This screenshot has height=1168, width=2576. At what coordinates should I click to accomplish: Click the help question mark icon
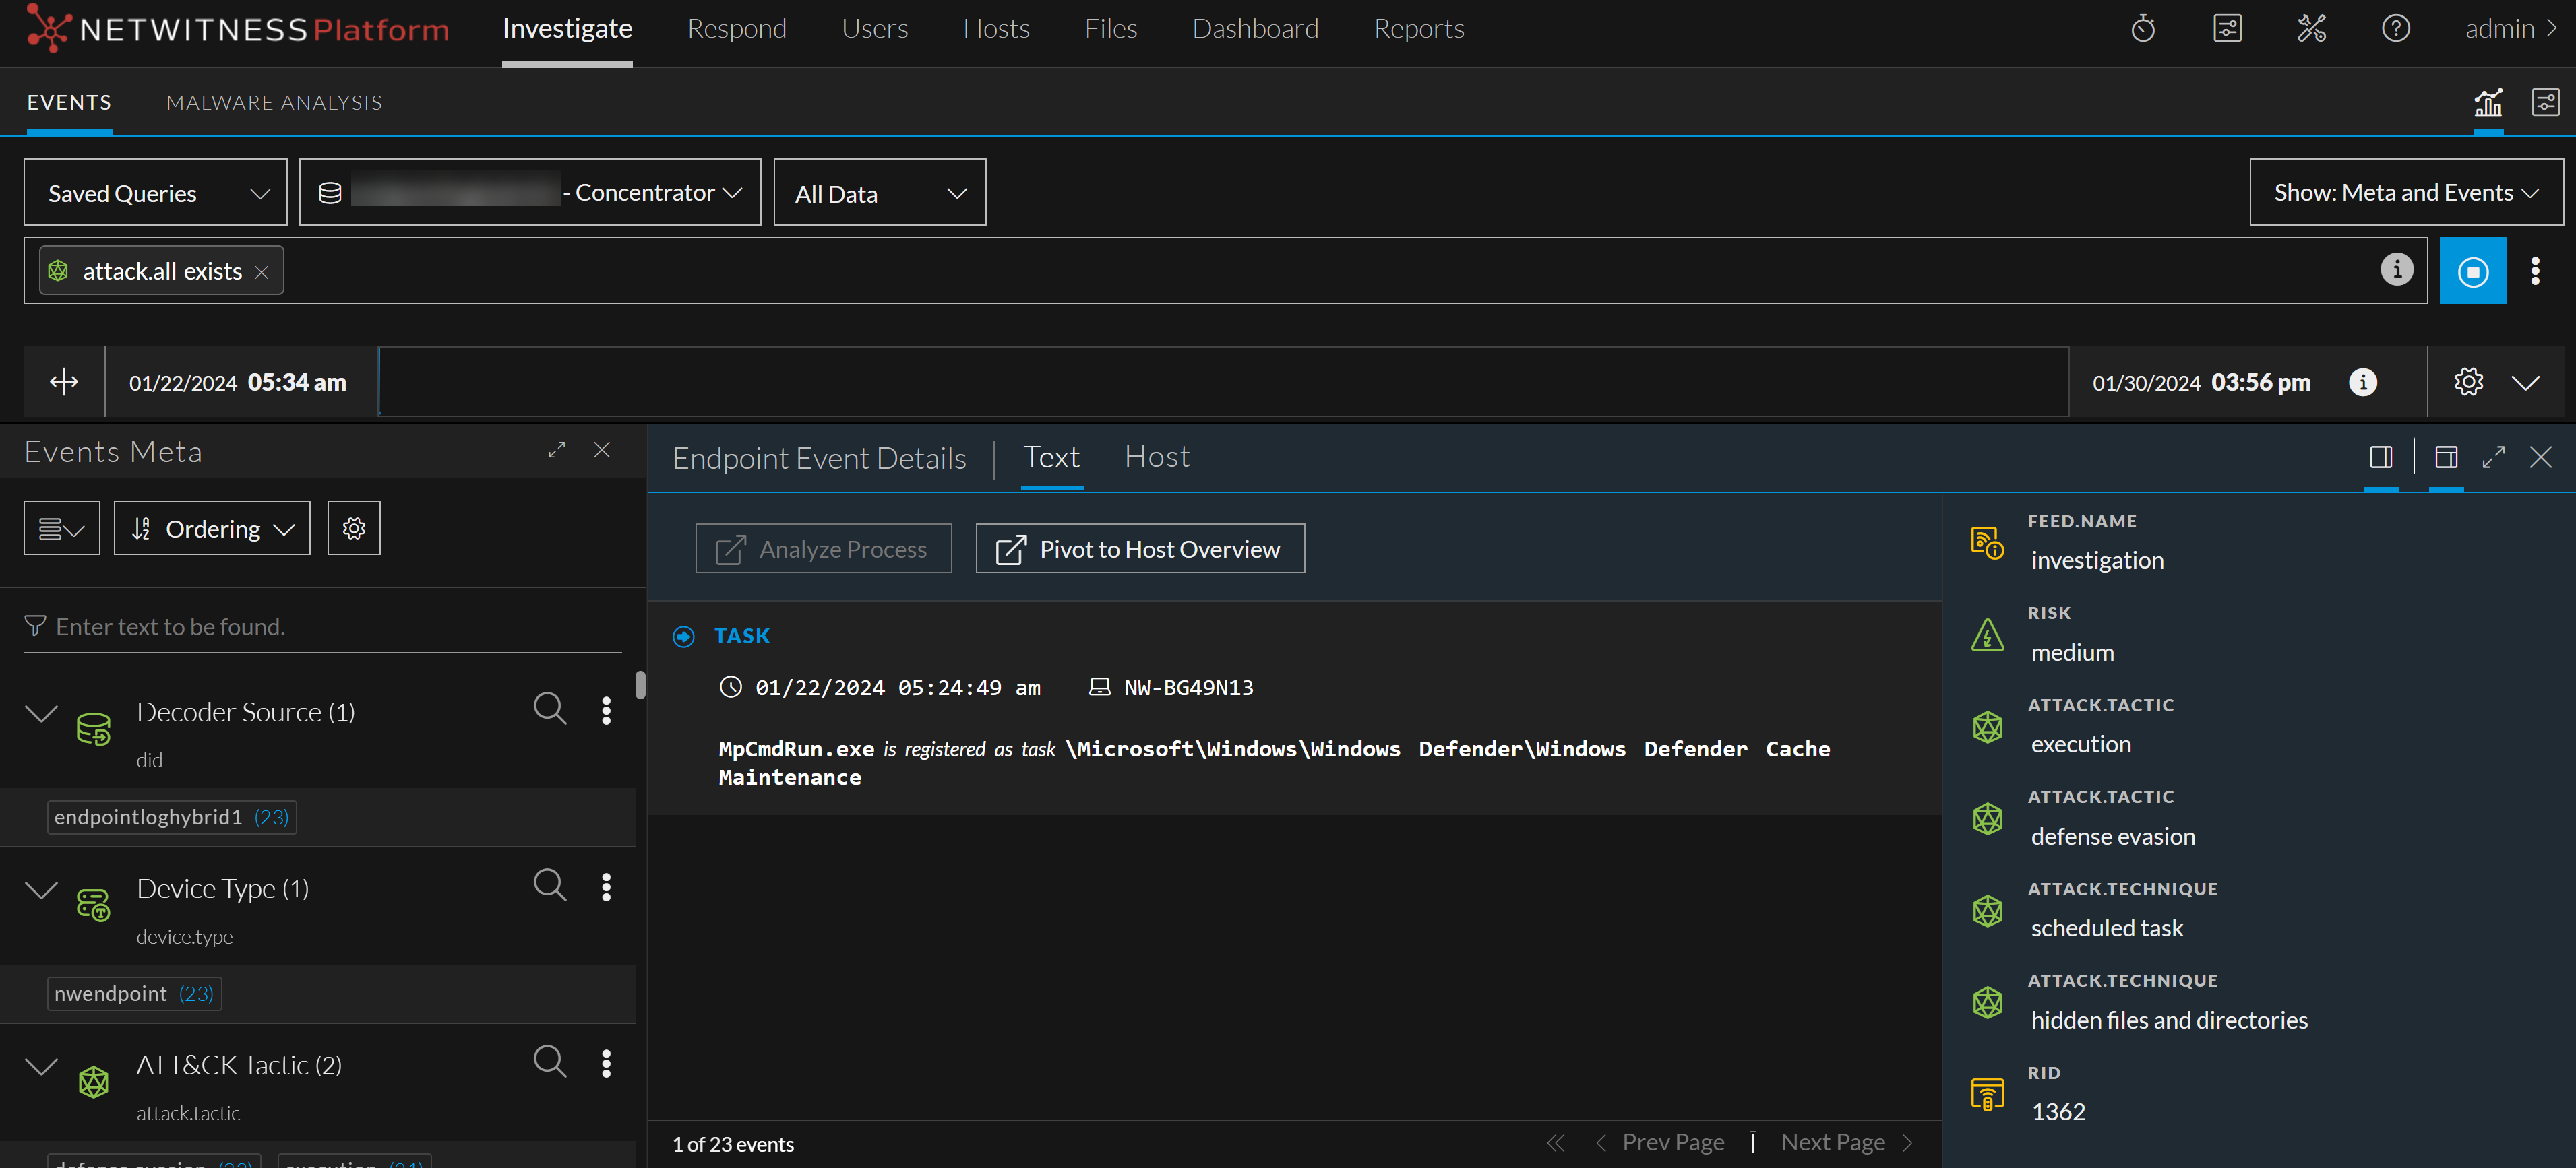point(2395,29)
